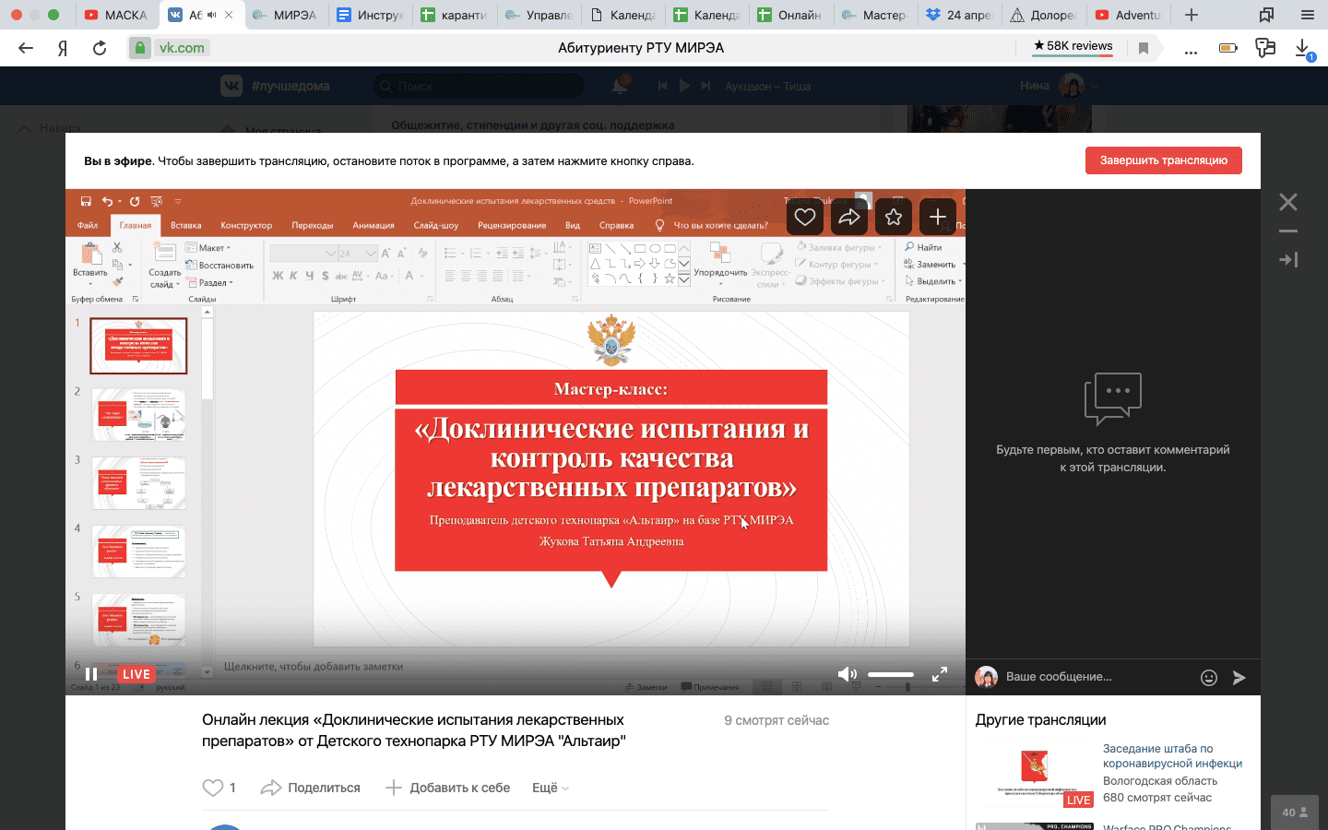The image size is (1328, 830).
Task: Open VK notifications bell in dimmed header
Action: point(621,86)
